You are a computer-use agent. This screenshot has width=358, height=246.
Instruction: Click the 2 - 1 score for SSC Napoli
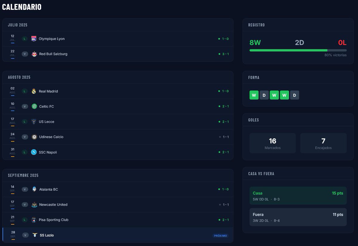[x=225, y=152]
